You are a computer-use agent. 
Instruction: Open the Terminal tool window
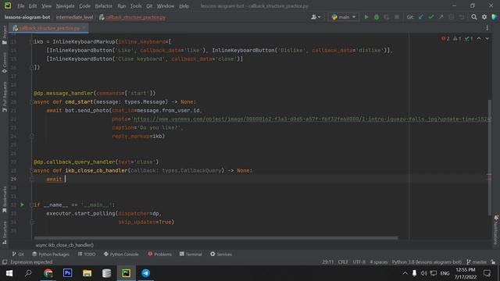coord(191,254)
